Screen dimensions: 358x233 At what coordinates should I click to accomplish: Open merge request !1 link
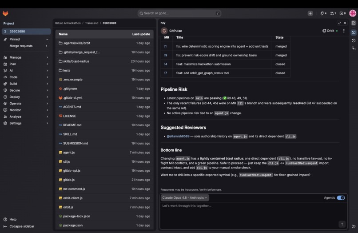coord(165,46)
